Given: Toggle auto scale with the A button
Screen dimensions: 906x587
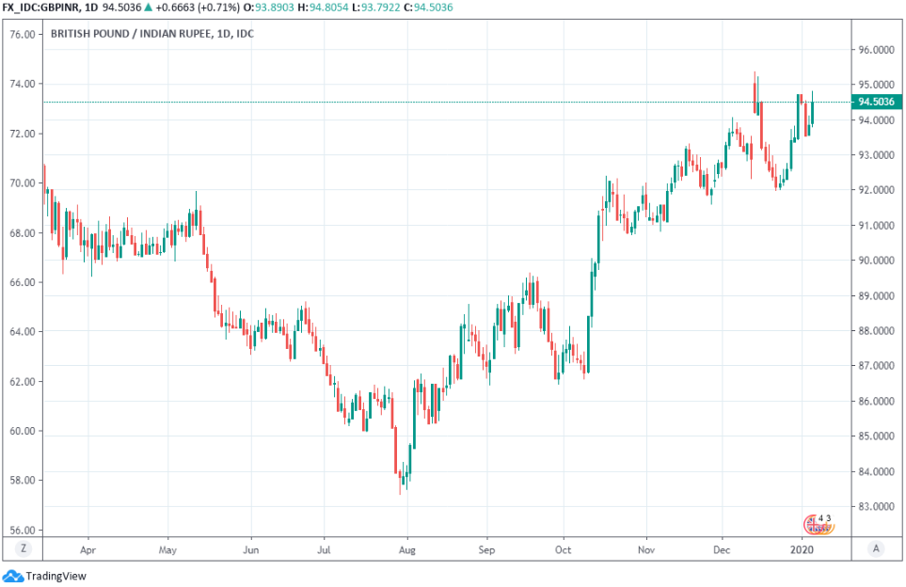Looking at the screenshot, I should pos(875,547).
